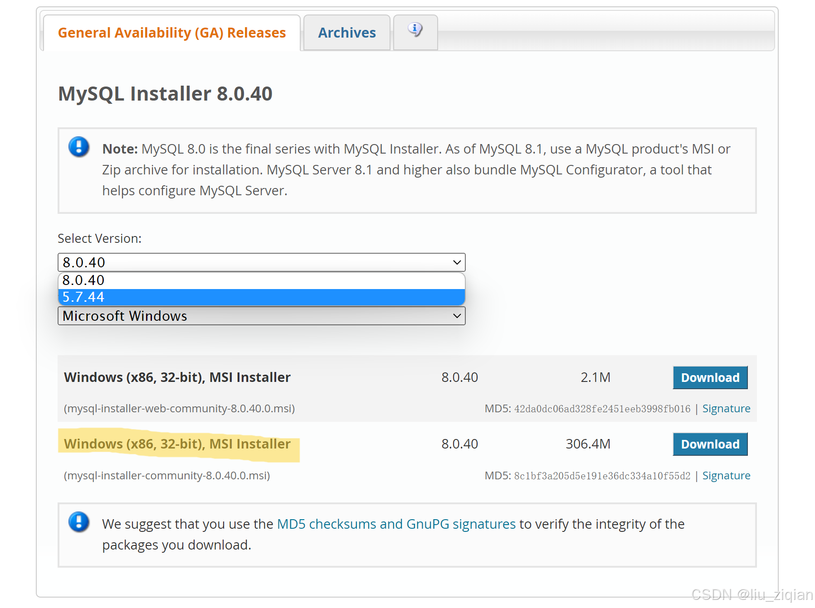Open the Archives tab
Viewport: 815px width, 608px height.
pyautogui.click(x=347, y=33)
